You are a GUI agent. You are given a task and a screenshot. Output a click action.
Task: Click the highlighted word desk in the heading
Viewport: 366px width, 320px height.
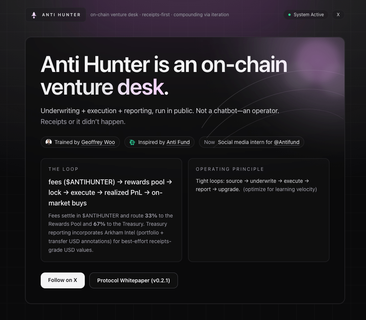coord(140,87)
